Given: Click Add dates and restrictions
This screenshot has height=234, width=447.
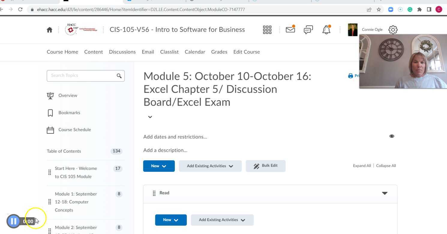Looking at the screenshot, I should pyautogui.click(x=175, y=137).
